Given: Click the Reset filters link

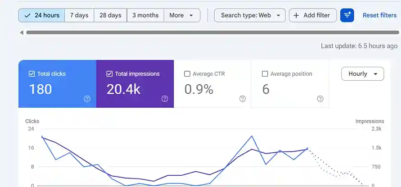Looking at the screenshot, I should tap(379, 15).
